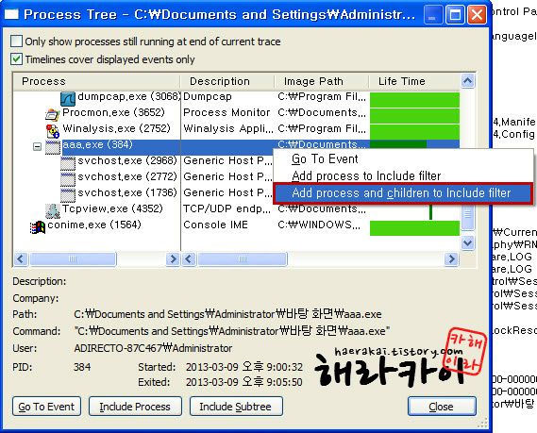The height and width of the screenshot is (433, 537).
Task: Click the dumpcap.exe life time bar
Action: click(414, 100)
